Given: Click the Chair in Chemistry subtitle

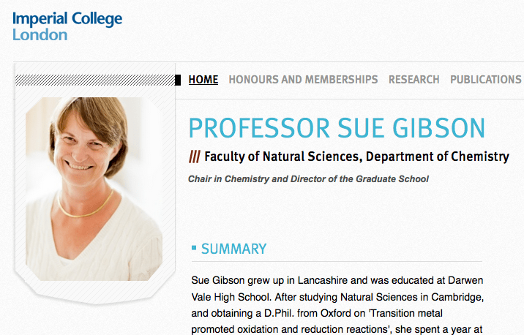Looking at the screenshot, I should coord(308,178).
